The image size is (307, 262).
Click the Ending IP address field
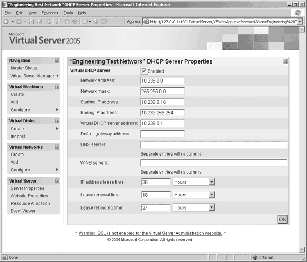[162, 113]
